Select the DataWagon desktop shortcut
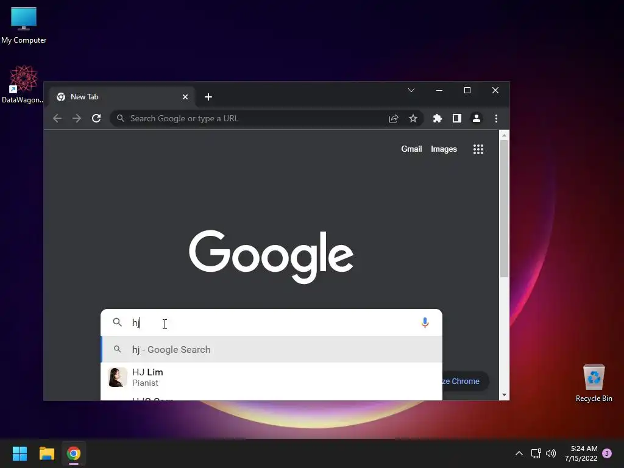 [23, 84]
